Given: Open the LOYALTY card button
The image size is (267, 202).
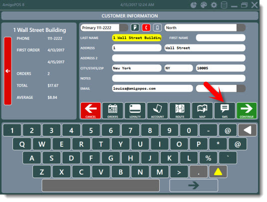Looking at the screenshot, I should 135,111.
